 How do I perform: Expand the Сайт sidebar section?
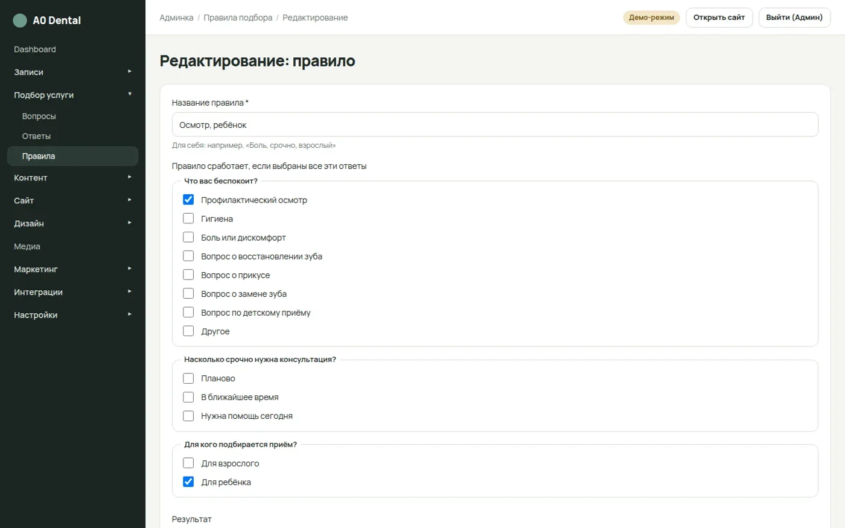pyautogui.click(x=72, y=200)
